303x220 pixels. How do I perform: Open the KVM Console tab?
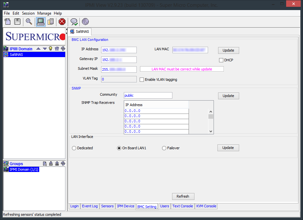tap(206, 206)
